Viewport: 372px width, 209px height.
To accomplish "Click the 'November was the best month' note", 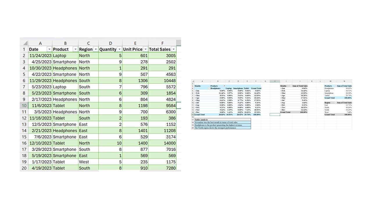I will 222,122.
